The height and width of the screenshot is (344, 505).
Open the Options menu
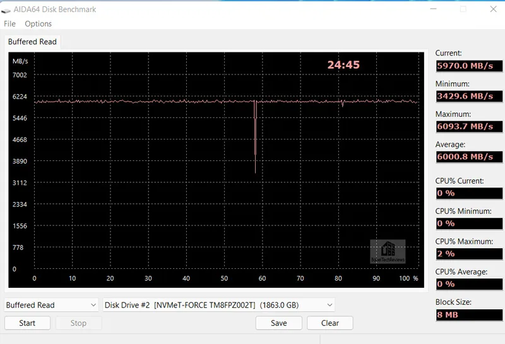point(38,24)
